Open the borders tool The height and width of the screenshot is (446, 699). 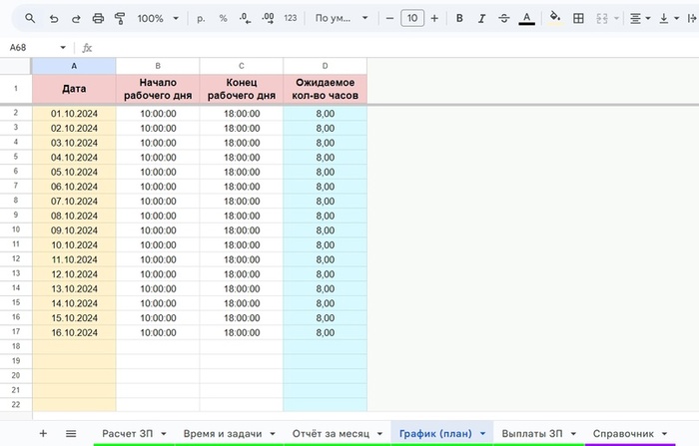pos(578,18)
